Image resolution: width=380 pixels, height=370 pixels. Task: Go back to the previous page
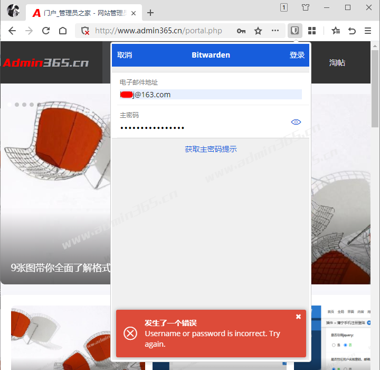point(12,31)
